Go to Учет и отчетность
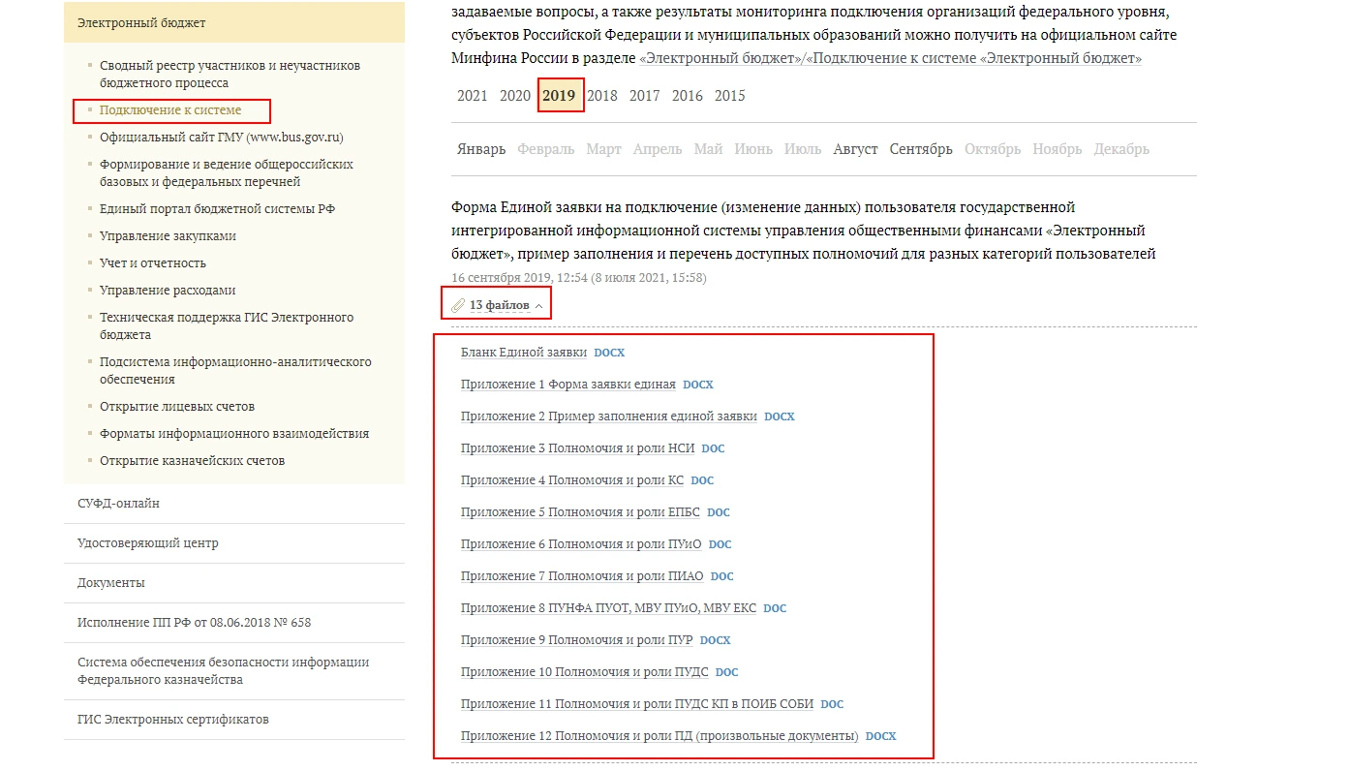Viewport: 1349px width, 771px height. click(x=153, y=263)
